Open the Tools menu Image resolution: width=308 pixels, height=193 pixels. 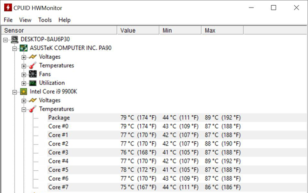[x=45, y=20]
